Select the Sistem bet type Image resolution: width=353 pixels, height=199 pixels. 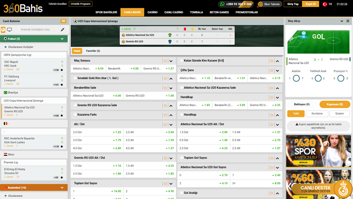coord(339,114)
